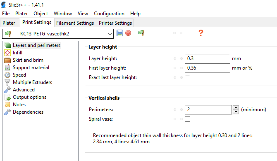This screenshot has height=161, width=277.
Task: Click the Multiple Extruders funnel icon
Action: [7, 82]
